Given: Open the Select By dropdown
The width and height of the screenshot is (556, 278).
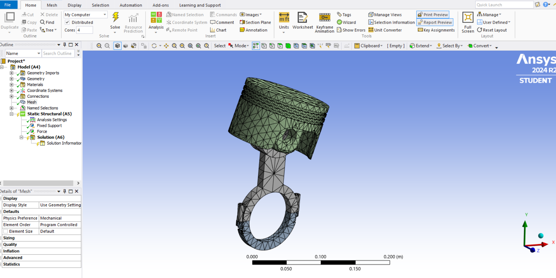Looking at the screenshot, I should click(450, 46).
